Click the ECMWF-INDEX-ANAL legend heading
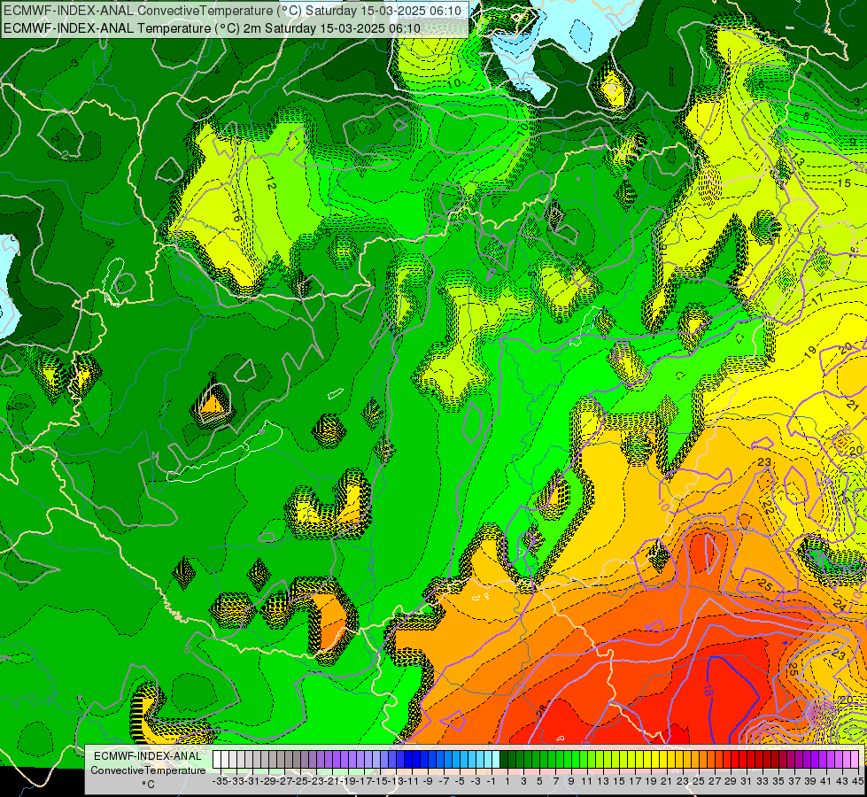This screenshot has width=867, height=797. tap(148, 755)
